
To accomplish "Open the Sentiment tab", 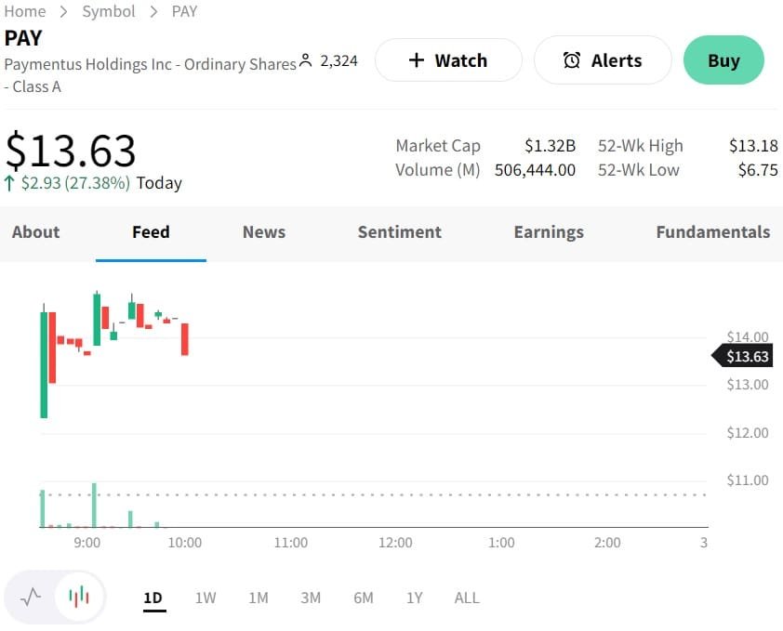I will 400,232.
